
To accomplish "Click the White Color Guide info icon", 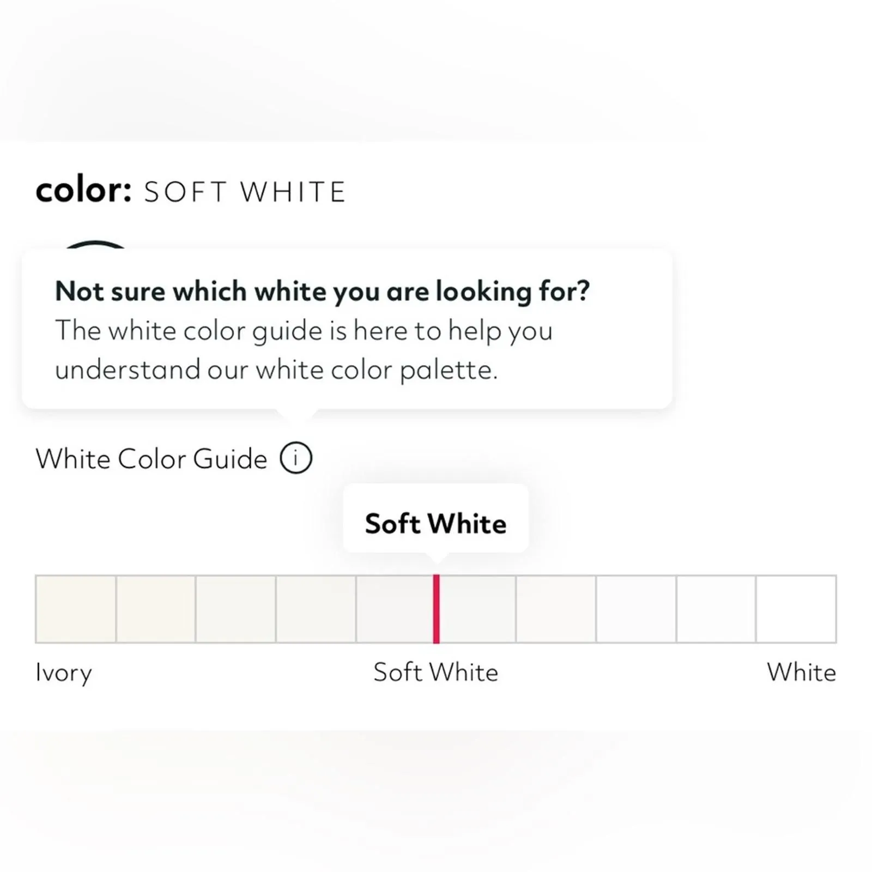I will coord(296,457).
